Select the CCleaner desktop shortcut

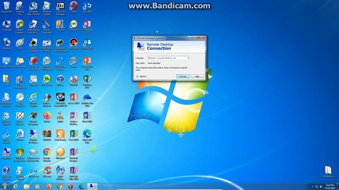[47, 172]
